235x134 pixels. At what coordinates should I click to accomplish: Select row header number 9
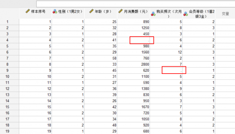coord(10,70)
